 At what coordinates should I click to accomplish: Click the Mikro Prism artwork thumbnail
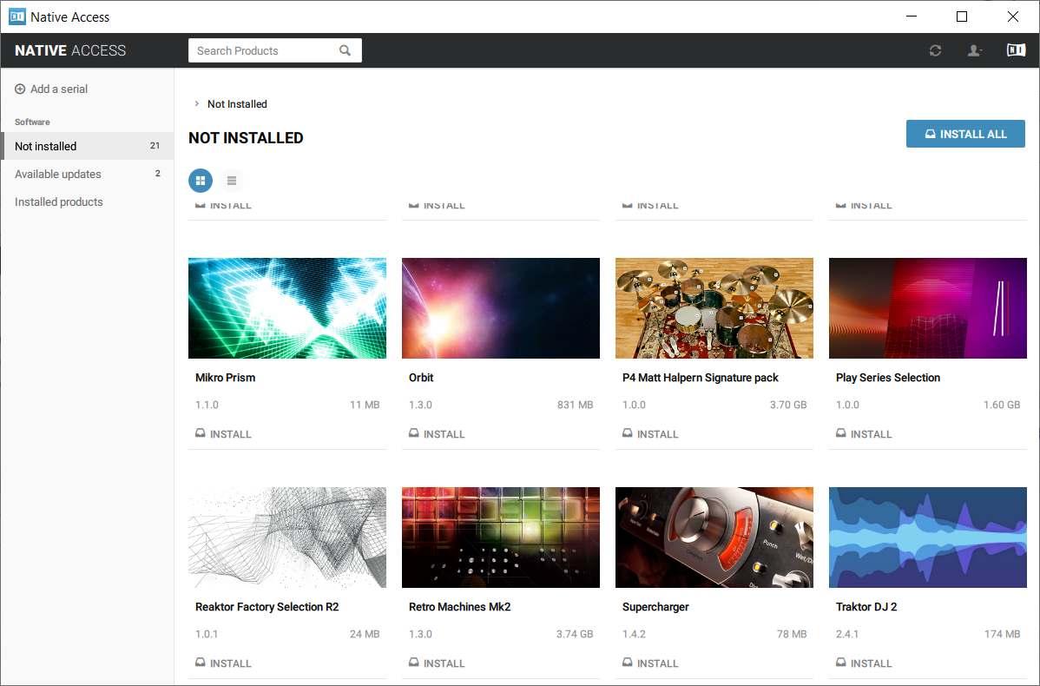[287, 308]
